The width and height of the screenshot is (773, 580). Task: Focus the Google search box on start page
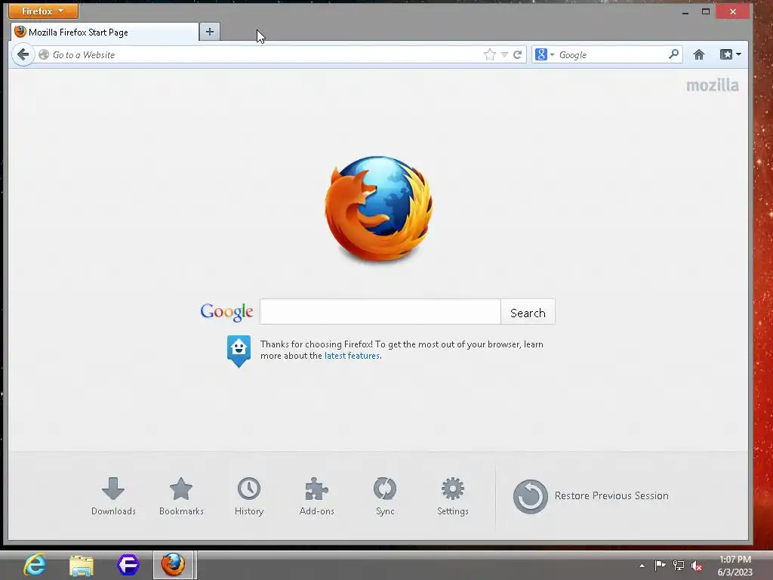tap(380, 312)
